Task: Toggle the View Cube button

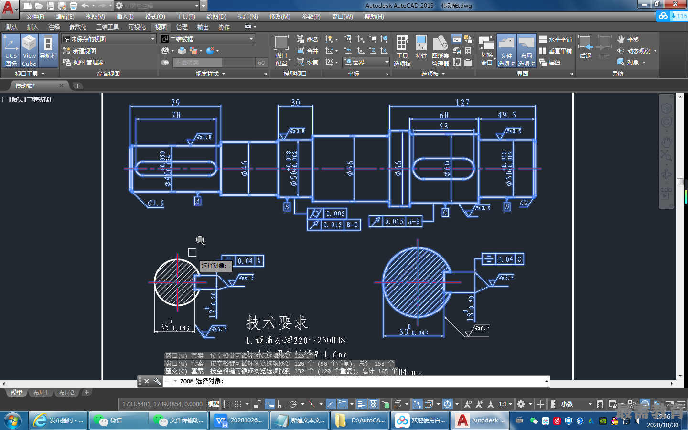Action: coord(29,51)
